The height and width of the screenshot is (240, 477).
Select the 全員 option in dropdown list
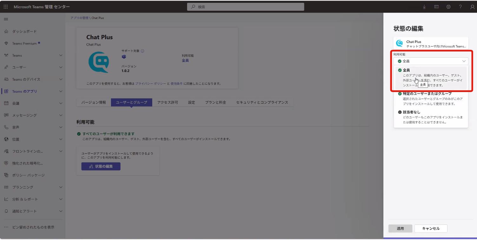(x=431, y=77)
